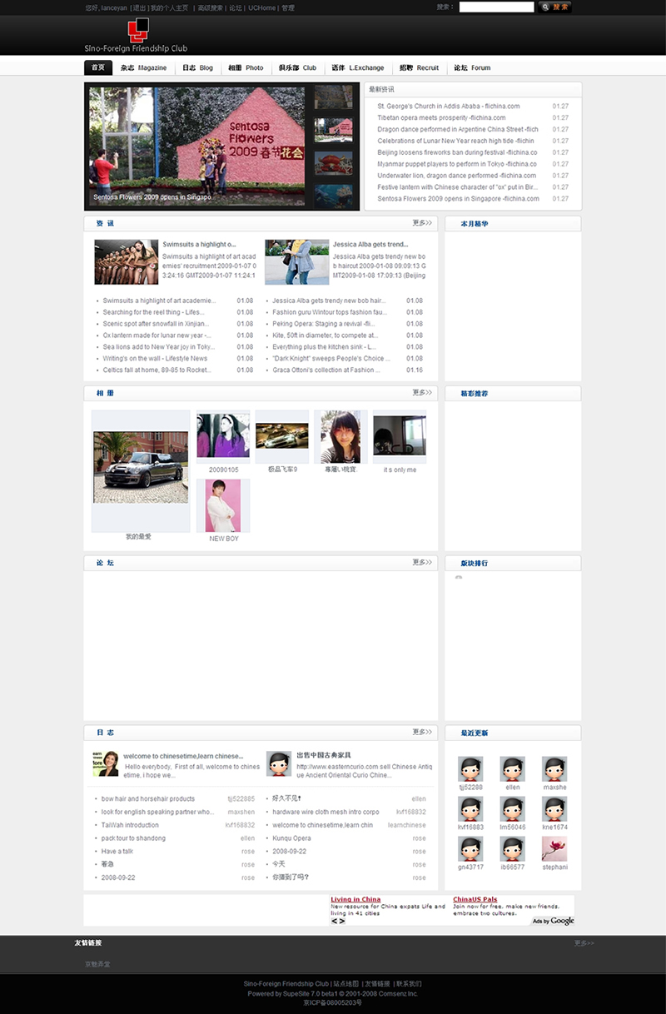Open 联系我们 contact footer link
This screenshot has width=666, height=1014.
pyautogui.click(x=409, y=983)
